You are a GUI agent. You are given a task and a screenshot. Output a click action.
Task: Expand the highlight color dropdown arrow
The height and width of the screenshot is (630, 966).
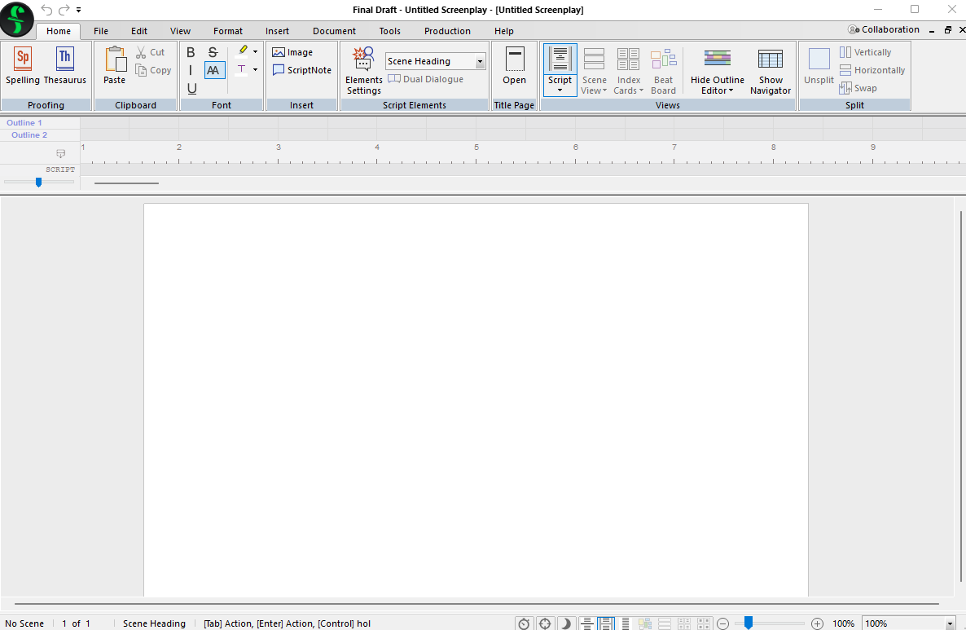pos(255,52)
